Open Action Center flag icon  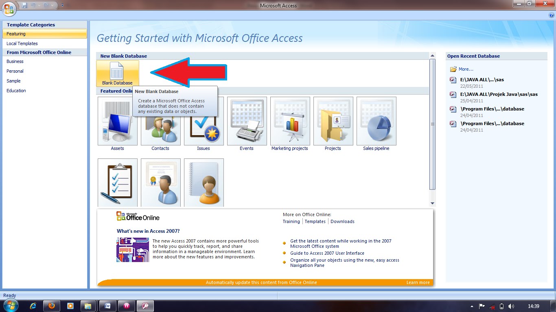(482, 306)
